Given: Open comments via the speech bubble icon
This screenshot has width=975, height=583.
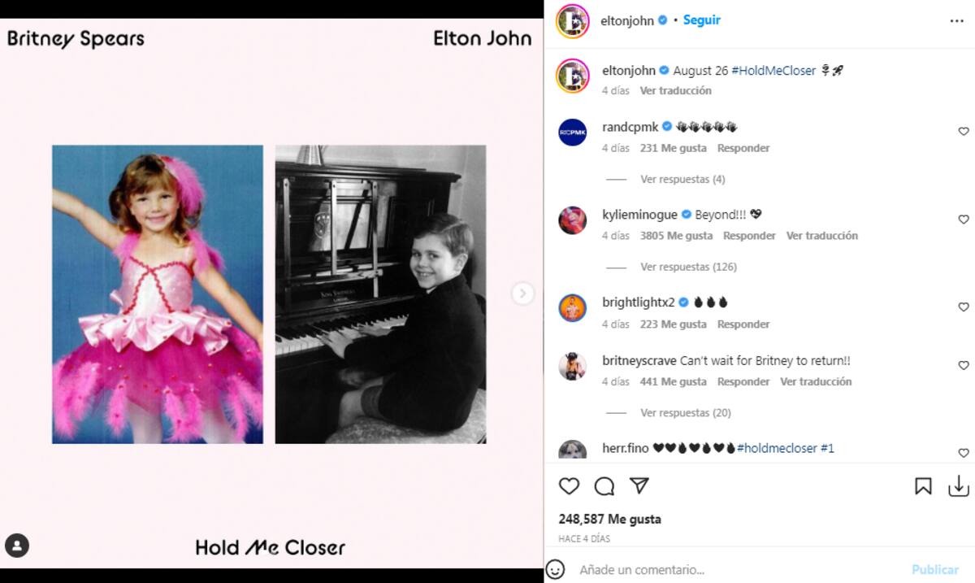Looking at the screenshot, I should click(604, 486).
